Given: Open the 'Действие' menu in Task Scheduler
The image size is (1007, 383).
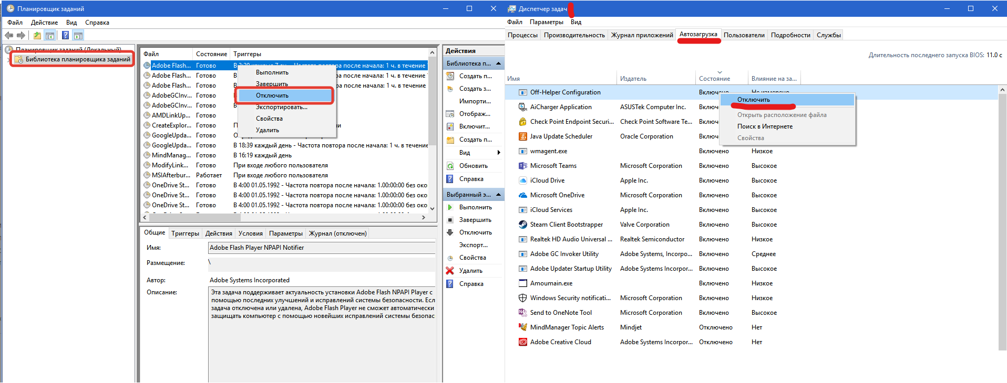Looking at the screenshot, I should tap(44, 23).
